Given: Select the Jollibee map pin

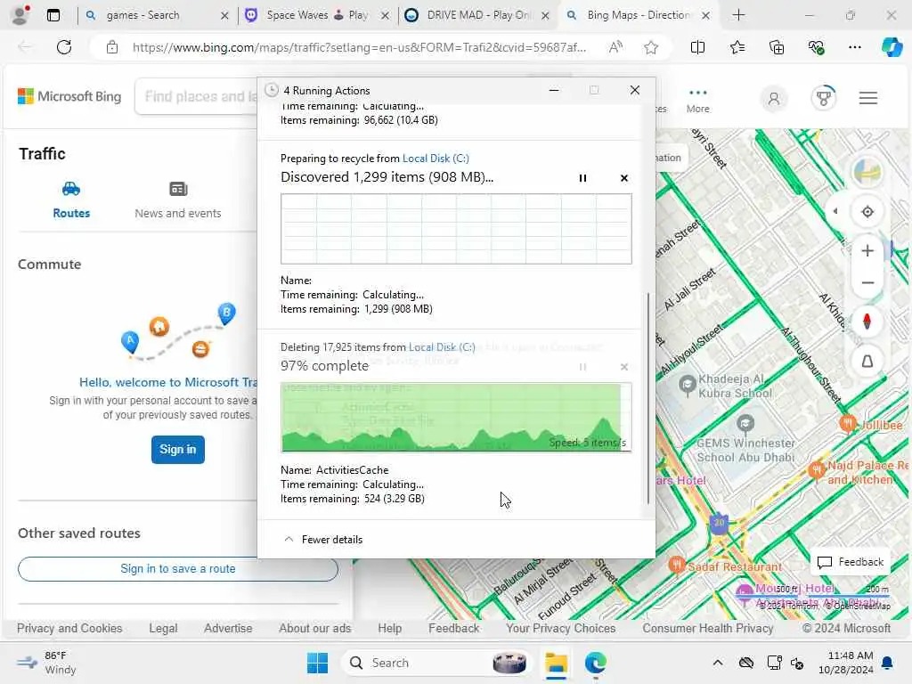Looking at the screenshot, I should (848, 422).
